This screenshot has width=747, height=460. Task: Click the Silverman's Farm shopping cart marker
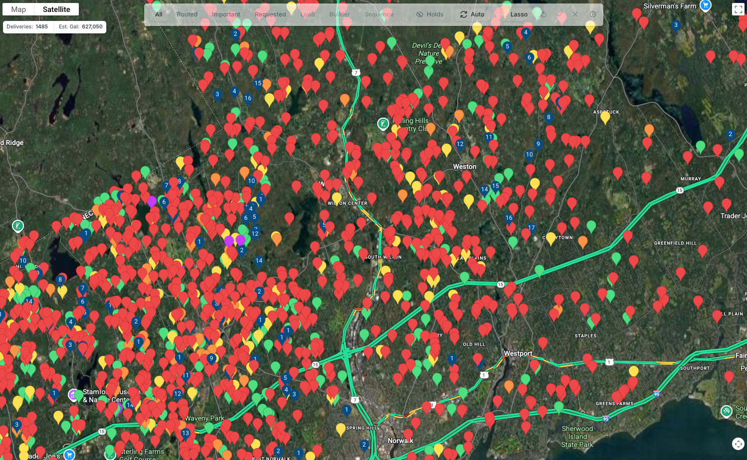click(705, 5)
